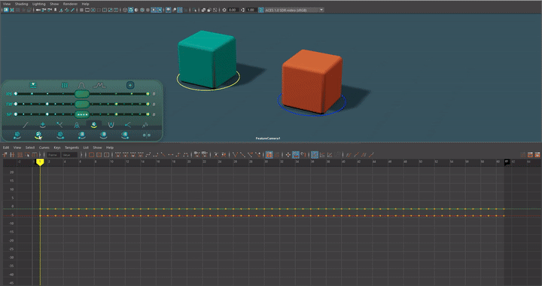Open the Graph Editor List menu
The width and height of the screenshot is (542, 286).
click(86, 148)
